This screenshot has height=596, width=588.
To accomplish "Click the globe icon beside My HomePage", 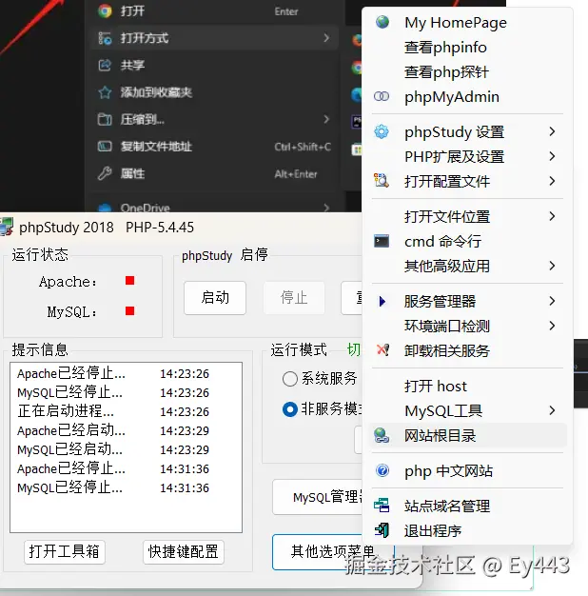I will [x=382, y=22].
